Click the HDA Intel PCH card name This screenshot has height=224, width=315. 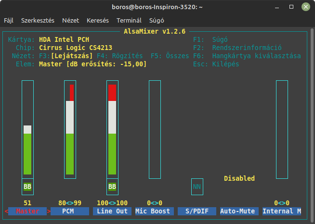[x=64, y=39]
